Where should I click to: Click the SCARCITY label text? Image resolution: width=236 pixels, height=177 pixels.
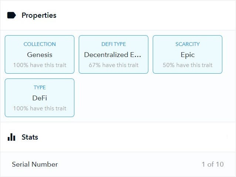click(x=188, y=44)
